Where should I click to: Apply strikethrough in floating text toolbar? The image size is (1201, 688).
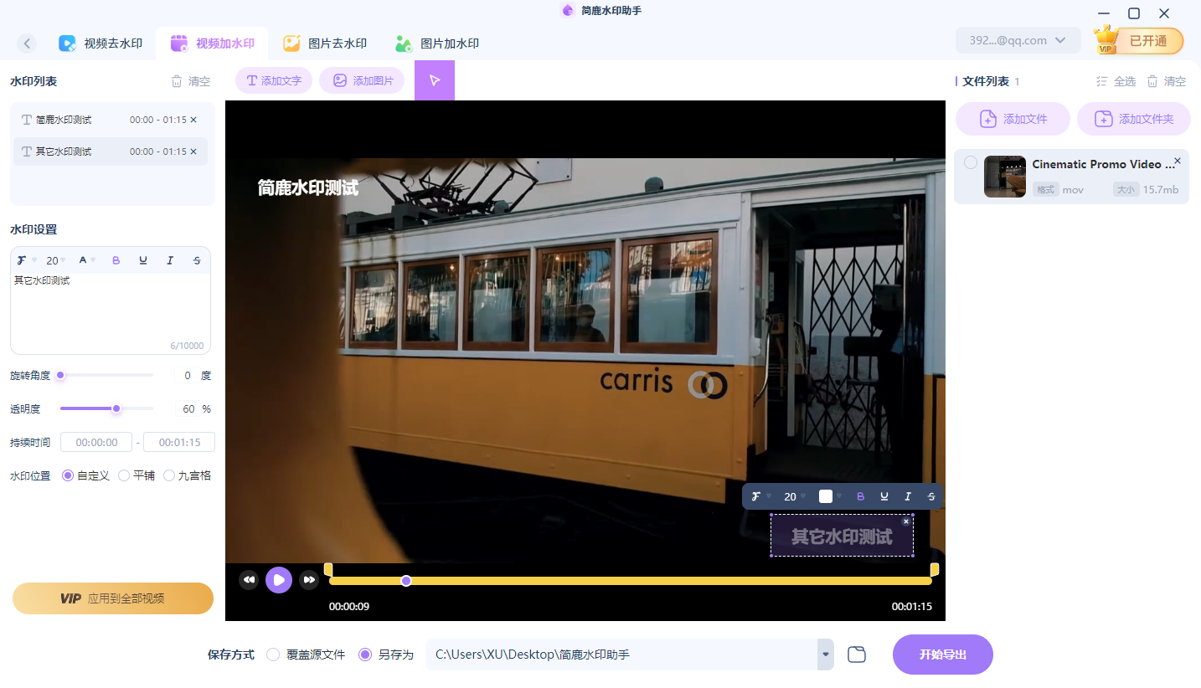(931, 496)
